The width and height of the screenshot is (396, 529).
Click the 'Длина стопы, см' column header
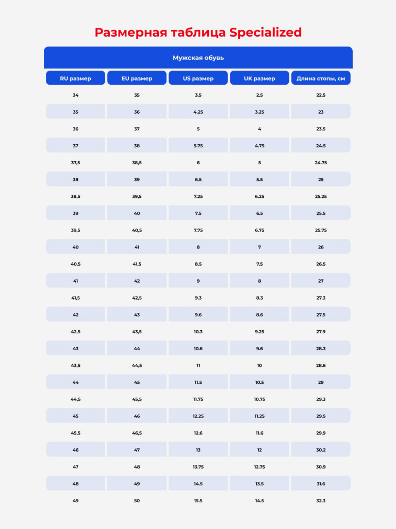(x=321, y=78)
